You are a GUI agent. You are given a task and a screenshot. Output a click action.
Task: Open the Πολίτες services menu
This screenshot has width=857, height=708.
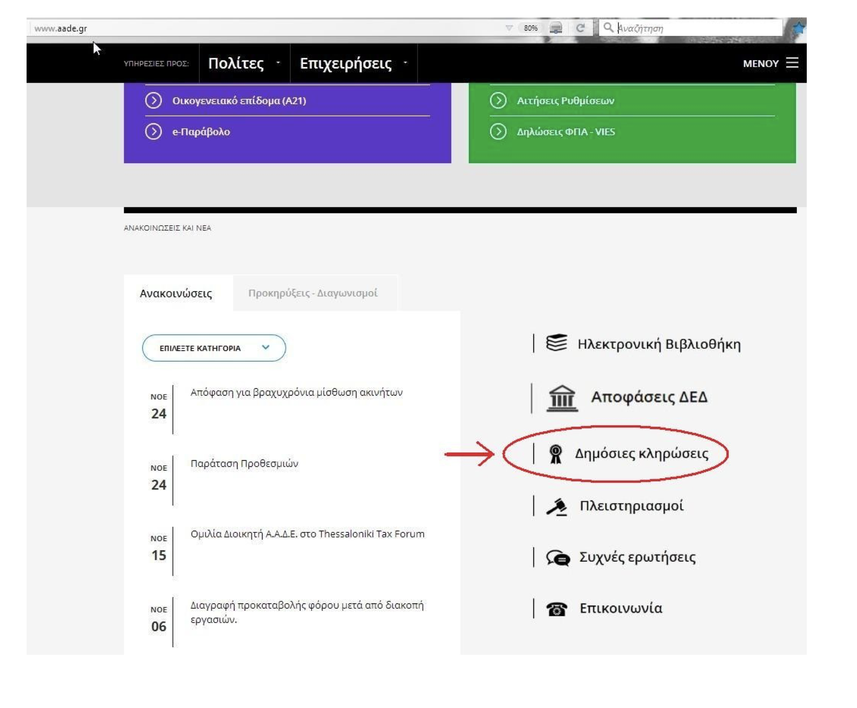point(236,63)
